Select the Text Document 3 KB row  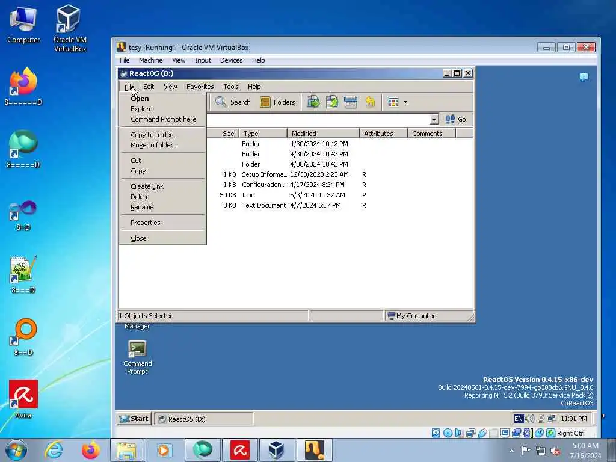click(295, 205)
